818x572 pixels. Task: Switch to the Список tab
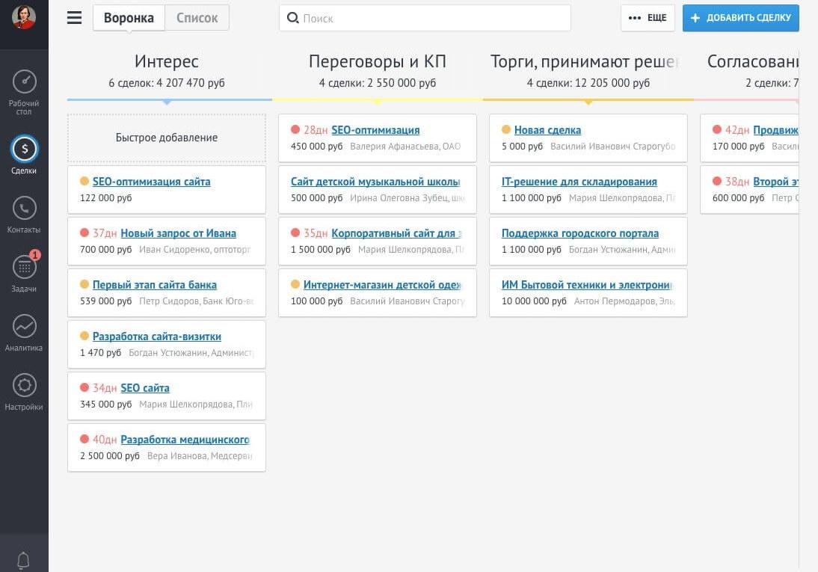pyautogui.click(x=197, y=18)
